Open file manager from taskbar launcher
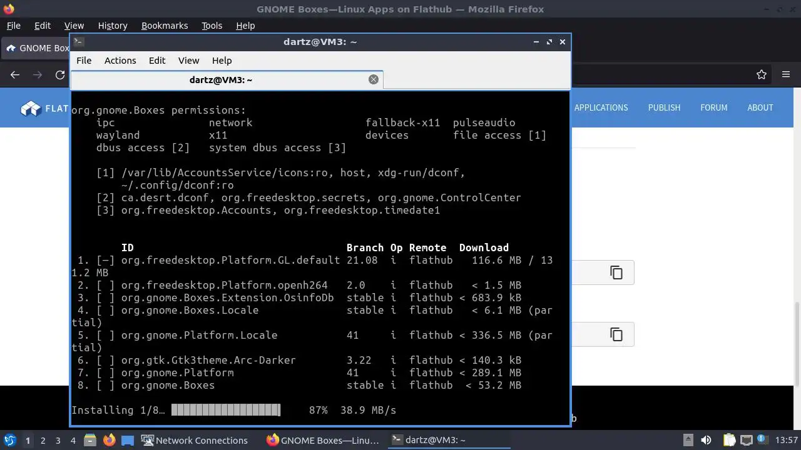Image resolution: width=801 pixels, height=450 pixels. point(89,440)
